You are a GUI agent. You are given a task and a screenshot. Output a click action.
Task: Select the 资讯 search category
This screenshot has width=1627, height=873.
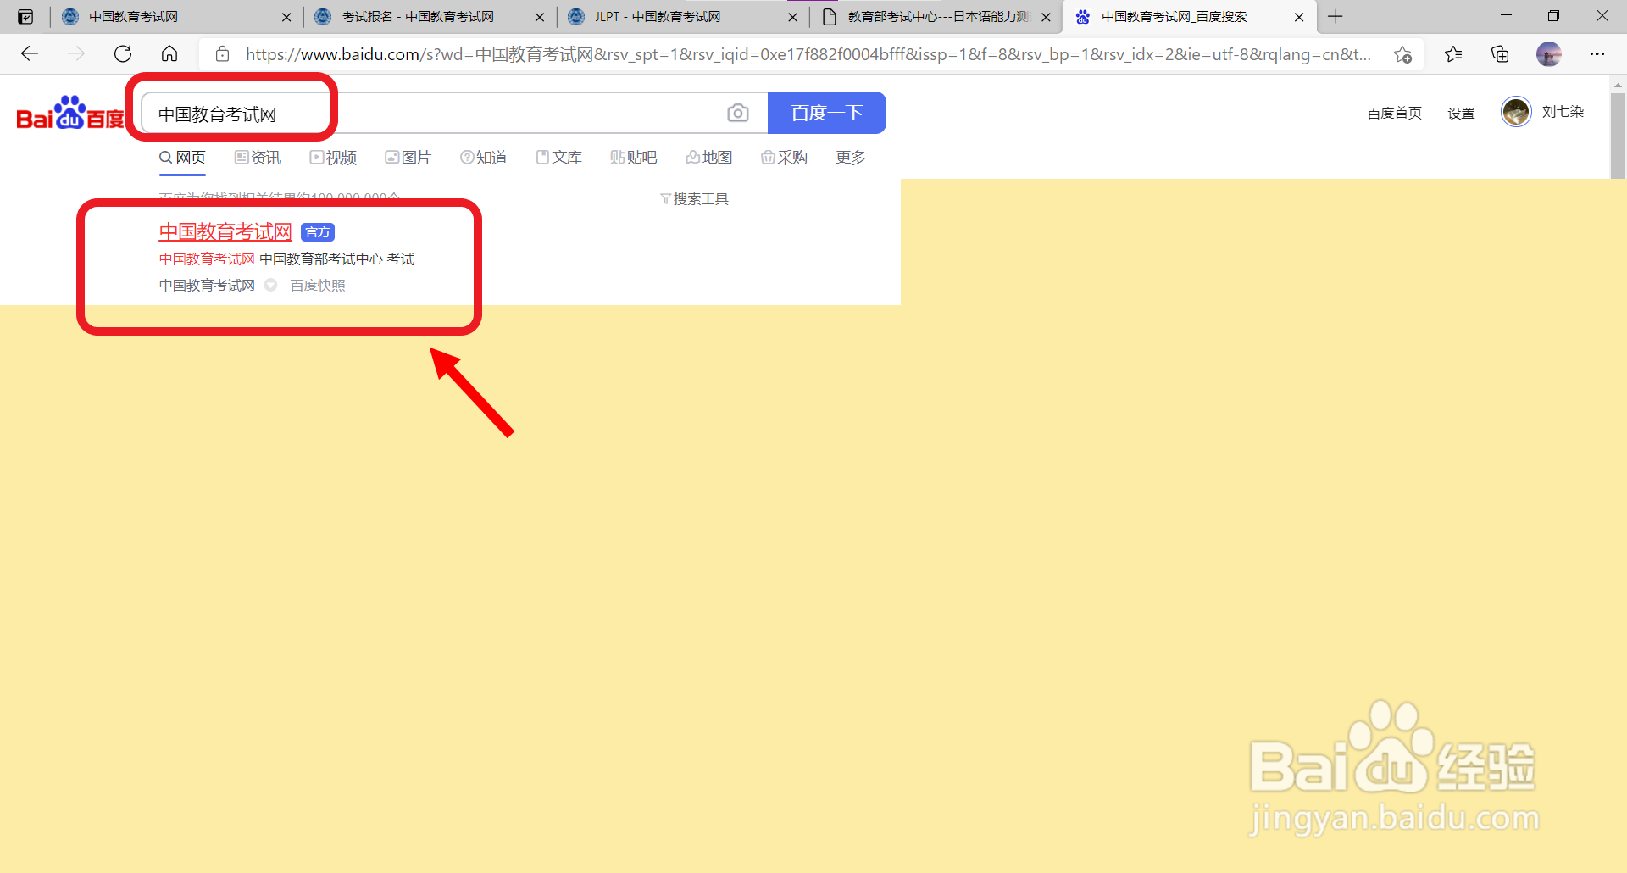pyautogui.click(x=258, y=158)
